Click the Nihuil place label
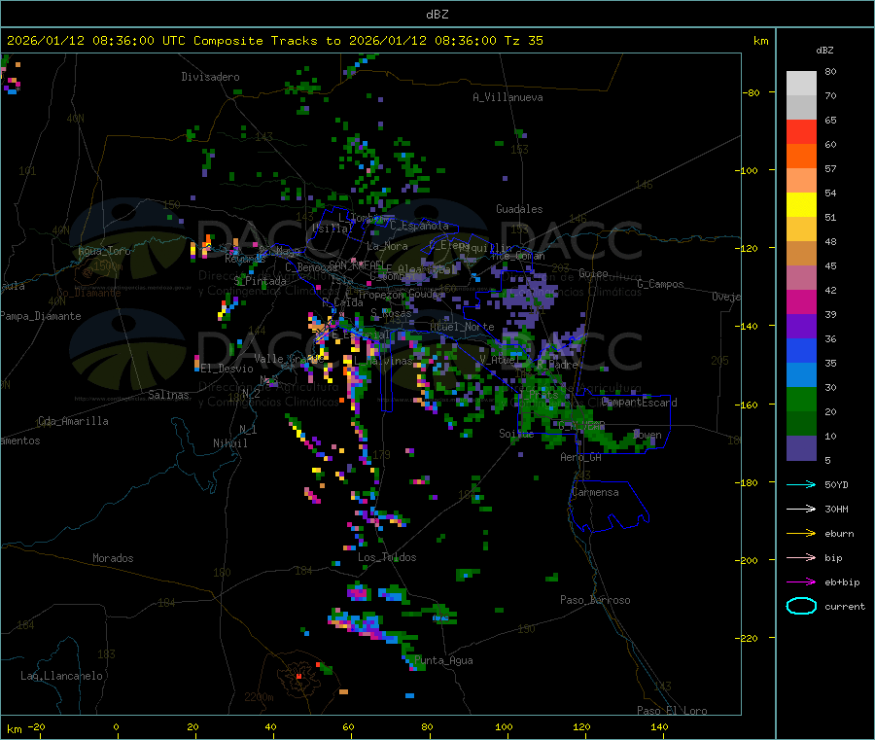875x740 pixels. click(229, 443)
